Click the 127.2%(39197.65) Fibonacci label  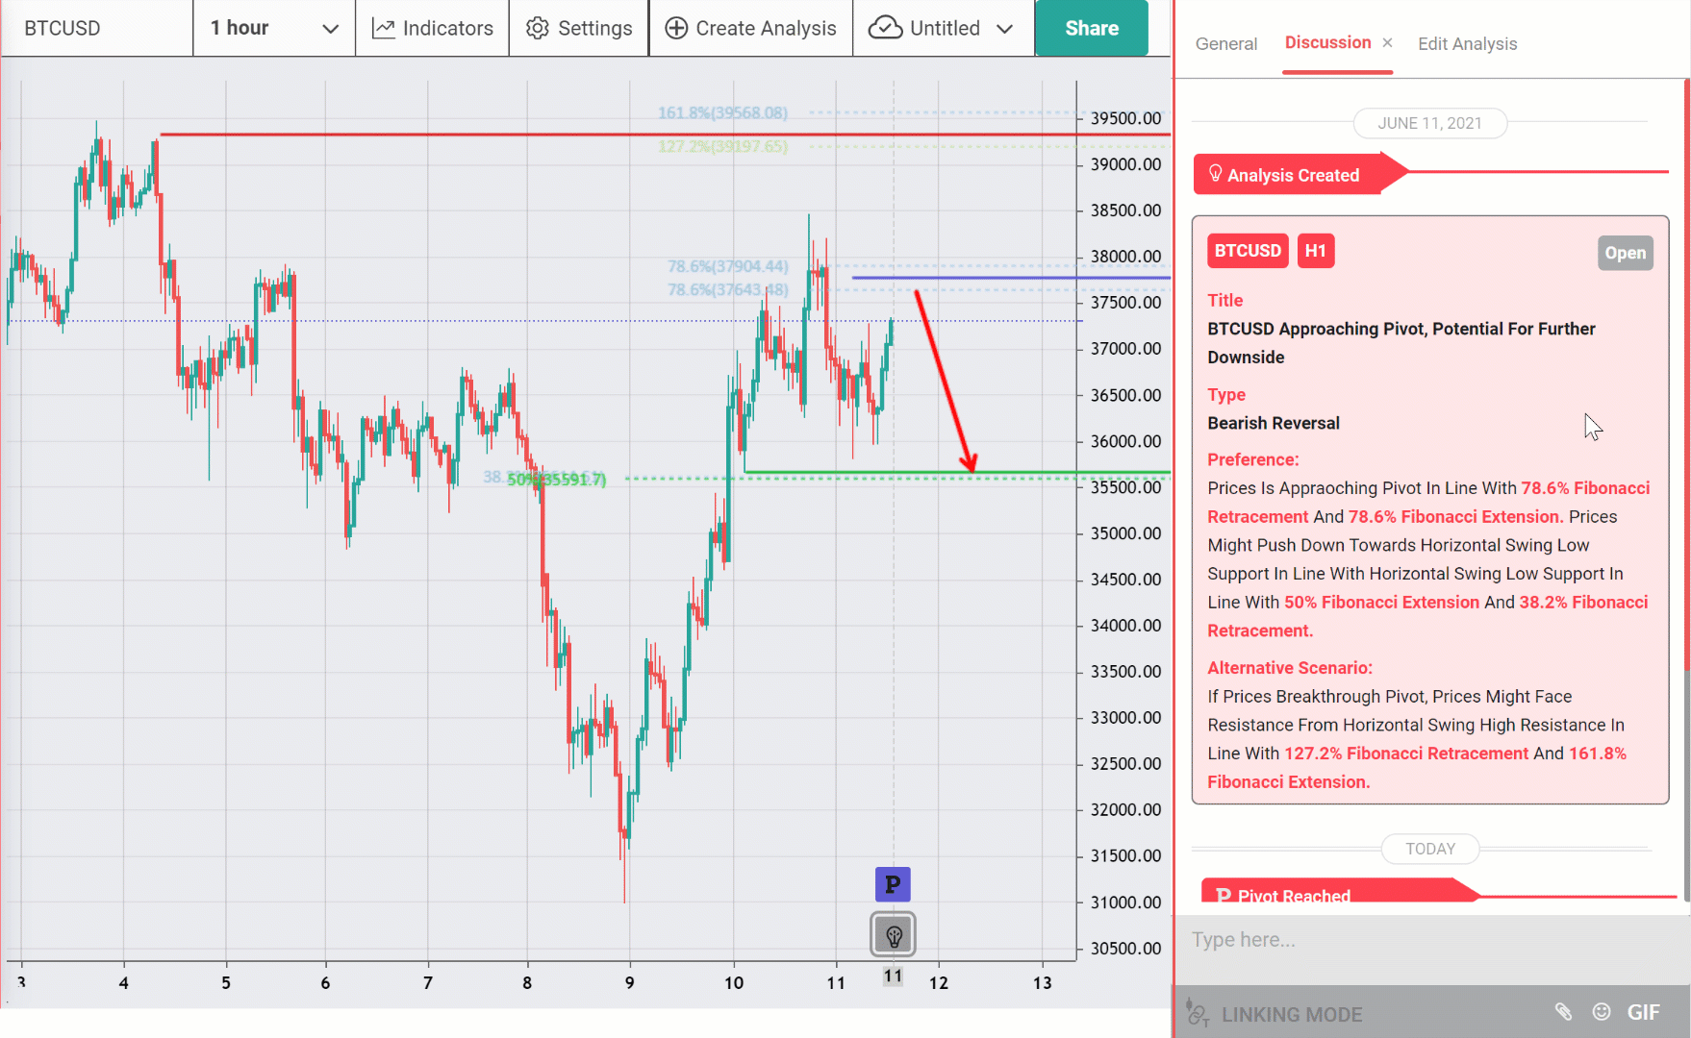[722, 146]
